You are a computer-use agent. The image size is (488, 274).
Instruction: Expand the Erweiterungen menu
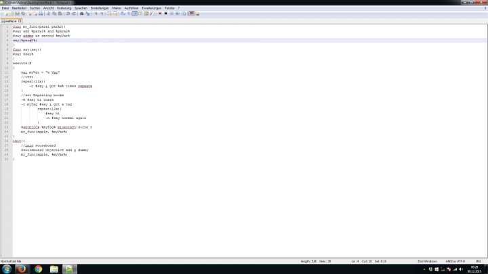[152, 7]
